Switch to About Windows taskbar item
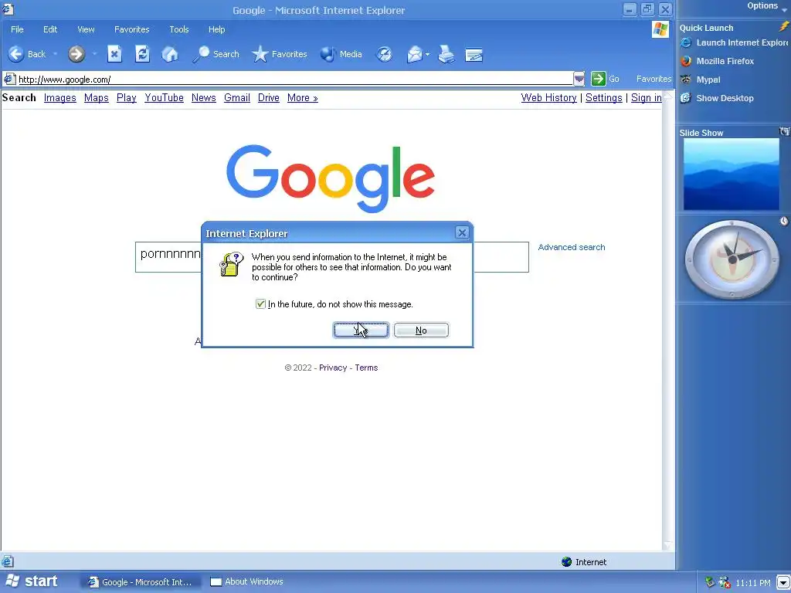Screen dimensions: 791x593 coord(247,582)
